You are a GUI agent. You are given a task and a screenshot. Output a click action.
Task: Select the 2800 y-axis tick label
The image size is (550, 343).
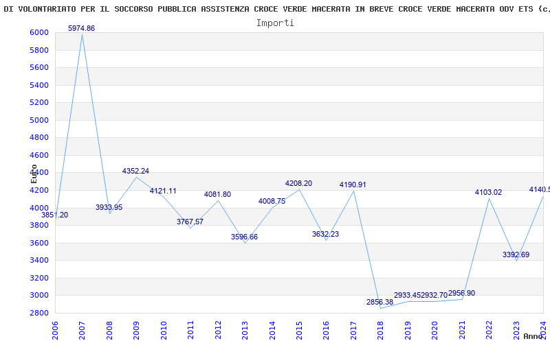pyautogui.click(x=39, y=313)
